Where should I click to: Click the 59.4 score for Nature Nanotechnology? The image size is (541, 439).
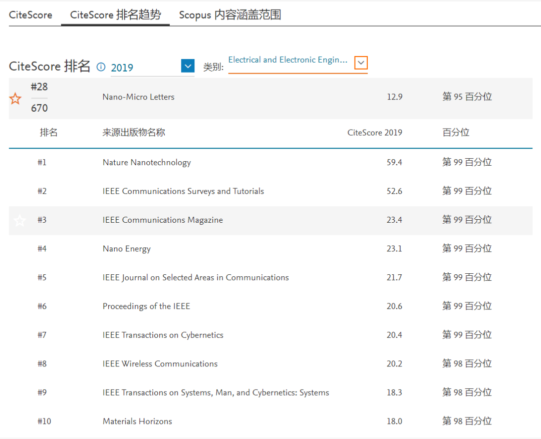tap(394, 162)
